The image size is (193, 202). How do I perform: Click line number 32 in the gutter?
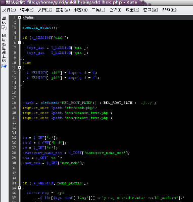click(x=14, y=173)
